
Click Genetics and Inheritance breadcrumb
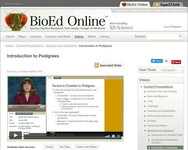pyautogui.click(x=61, y=46)
